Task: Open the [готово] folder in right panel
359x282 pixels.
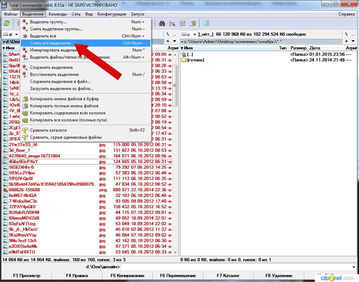Action: (196, 60)
